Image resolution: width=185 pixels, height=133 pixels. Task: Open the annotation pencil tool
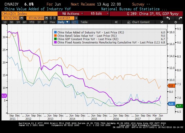pos(162,22)
